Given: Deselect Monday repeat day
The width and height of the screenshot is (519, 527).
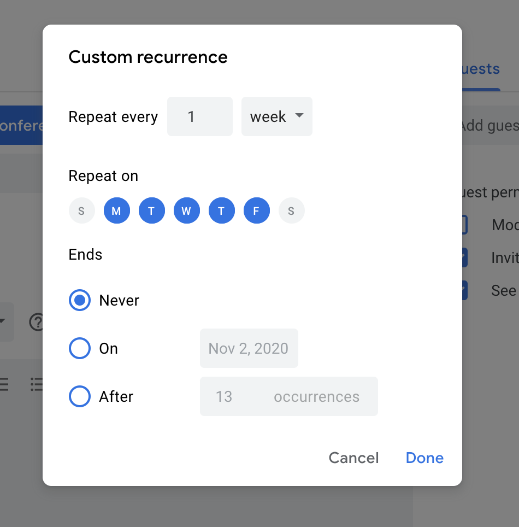Looking at the screenshot, I should [116, 210].
